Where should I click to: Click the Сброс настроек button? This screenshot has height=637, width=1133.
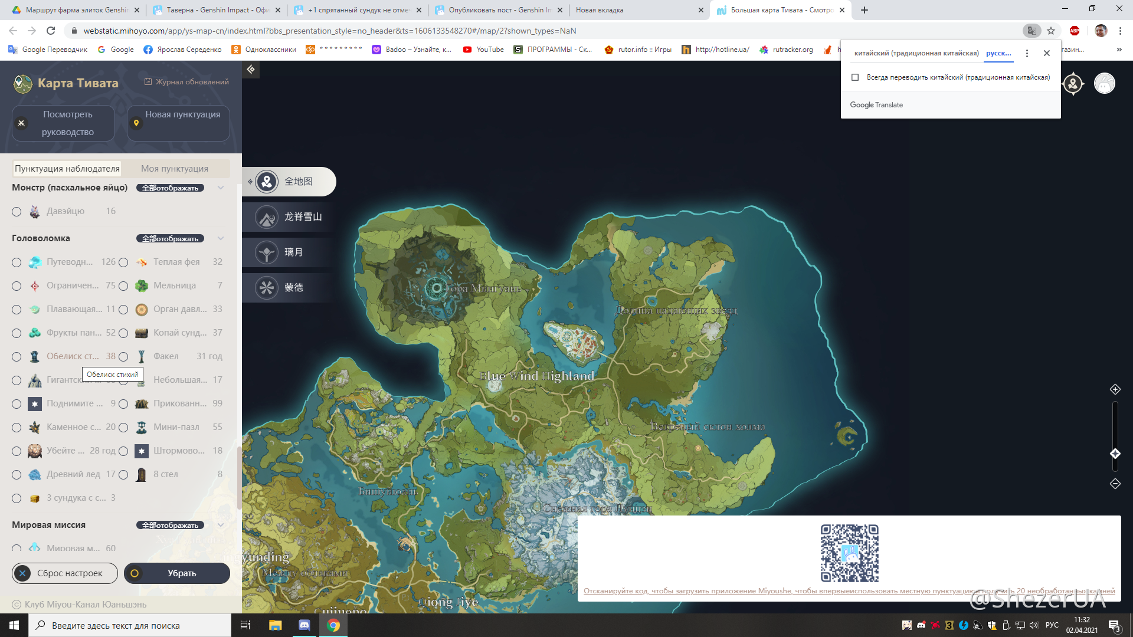pyautogui.click(x=65, y=573)
